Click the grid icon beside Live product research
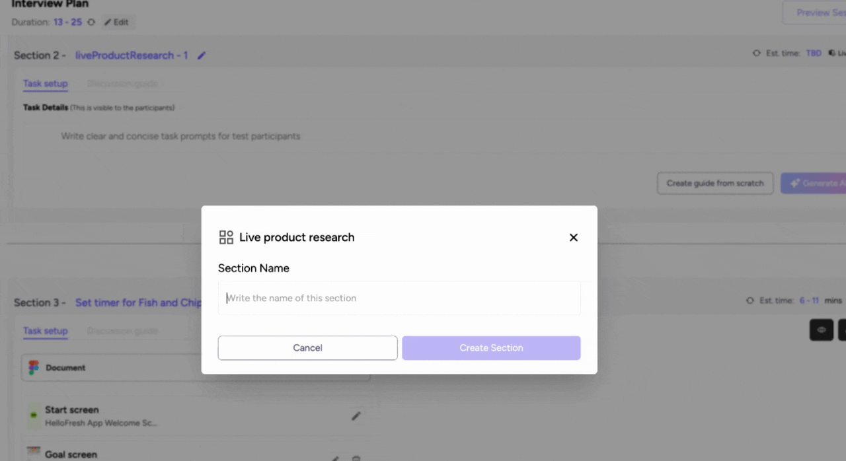This screenshot has height=461, width=846. 226,238
